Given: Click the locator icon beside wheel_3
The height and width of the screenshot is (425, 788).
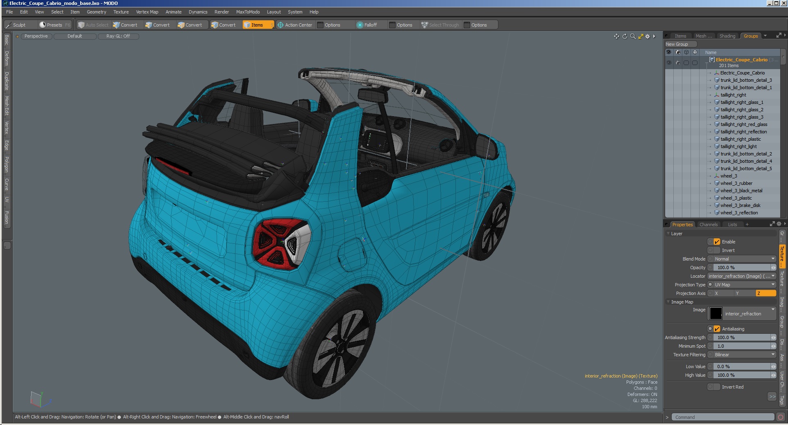Looking at the screenshot, I should click(717, 176).
